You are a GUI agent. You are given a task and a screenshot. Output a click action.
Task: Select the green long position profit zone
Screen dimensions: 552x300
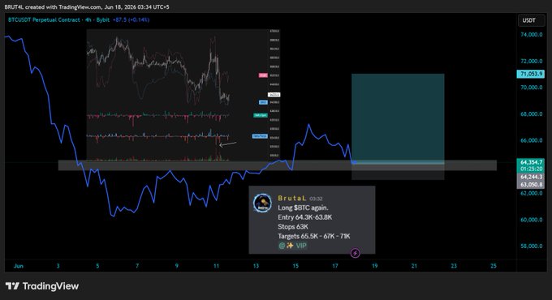click(398, 118)
